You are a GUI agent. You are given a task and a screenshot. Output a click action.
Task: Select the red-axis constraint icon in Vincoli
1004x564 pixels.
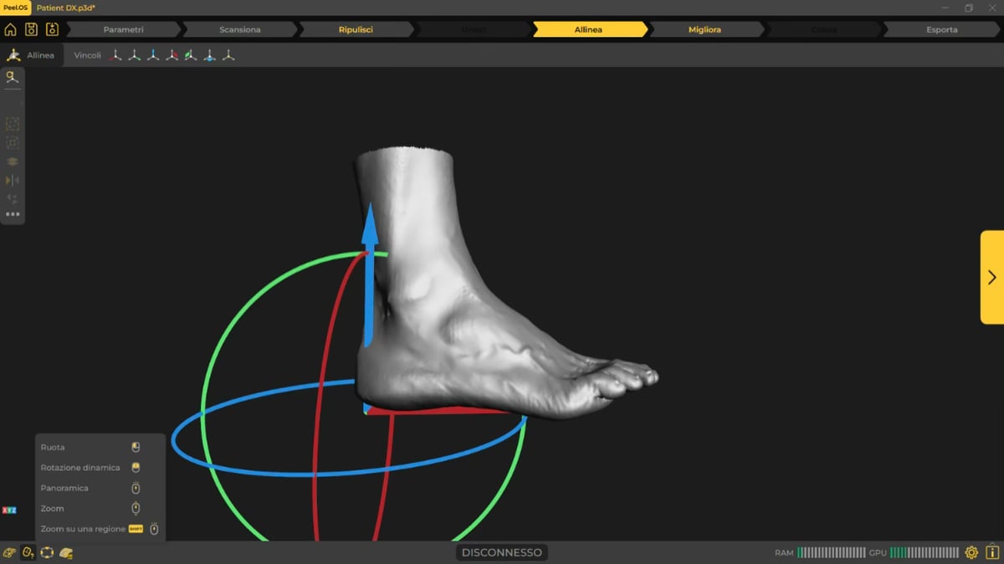click(115, 55)
